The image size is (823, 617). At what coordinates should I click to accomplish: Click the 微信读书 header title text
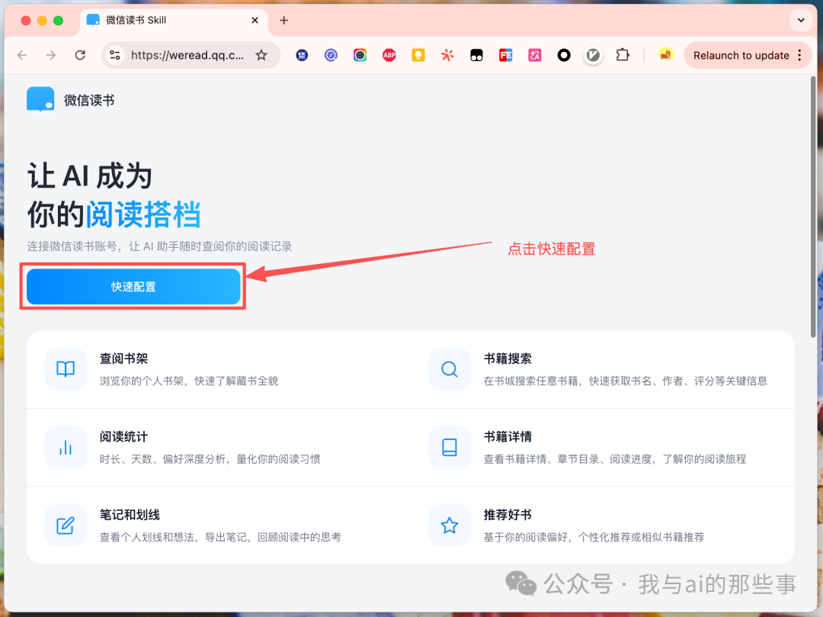click(89, 101)
